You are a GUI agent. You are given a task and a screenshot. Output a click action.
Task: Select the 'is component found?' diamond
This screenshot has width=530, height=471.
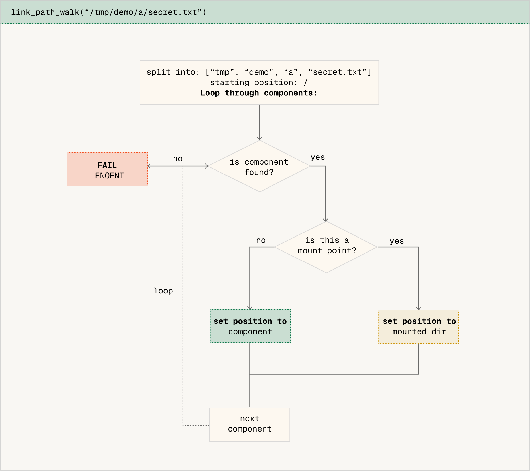click(x=259, y=167)
